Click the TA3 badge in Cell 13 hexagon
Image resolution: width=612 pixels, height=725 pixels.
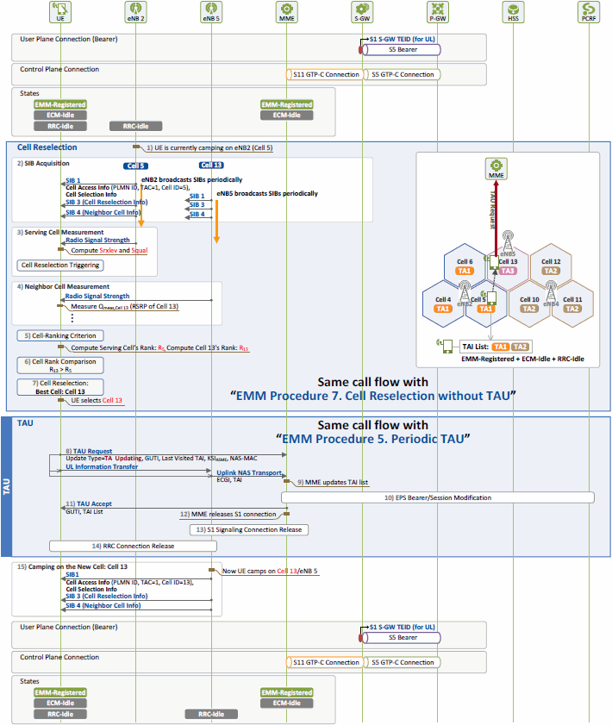pos(508,271)
